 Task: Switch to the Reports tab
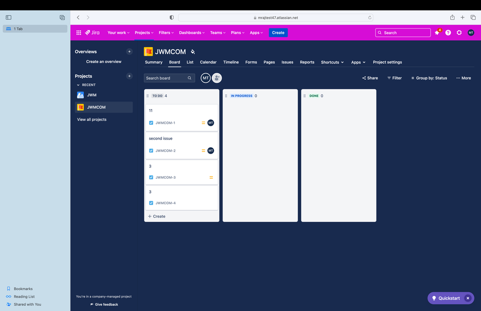pyautogui.click(x=307, y=62)
